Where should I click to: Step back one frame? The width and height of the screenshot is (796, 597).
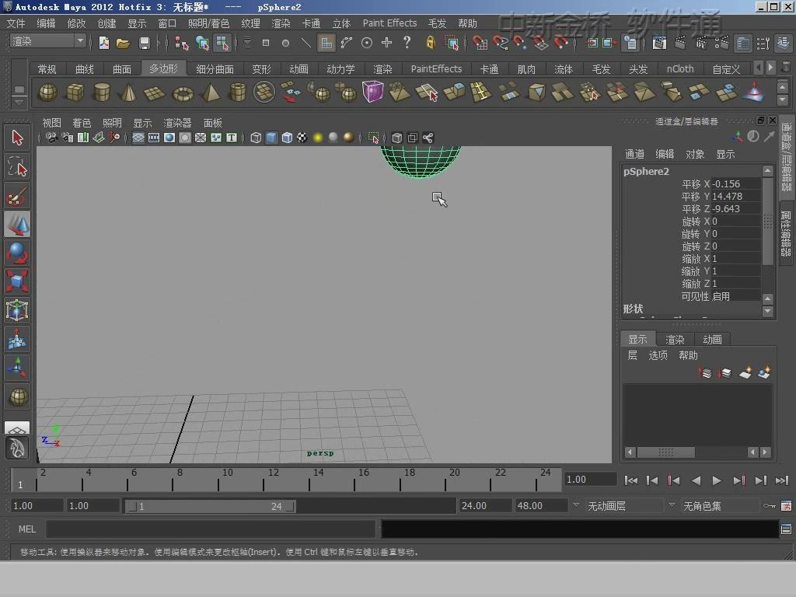(652, 480)
